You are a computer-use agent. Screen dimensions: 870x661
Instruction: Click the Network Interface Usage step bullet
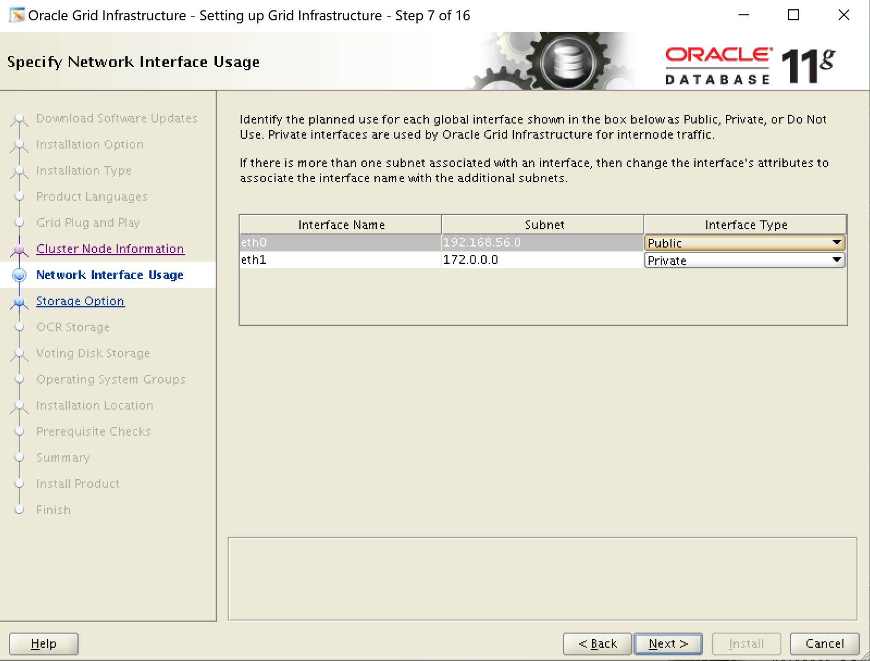[x=19, y=275]
